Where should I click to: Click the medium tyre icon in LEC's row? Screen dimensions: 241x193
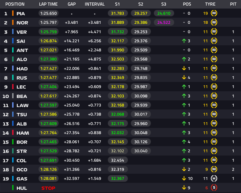[x=214, y=87]
